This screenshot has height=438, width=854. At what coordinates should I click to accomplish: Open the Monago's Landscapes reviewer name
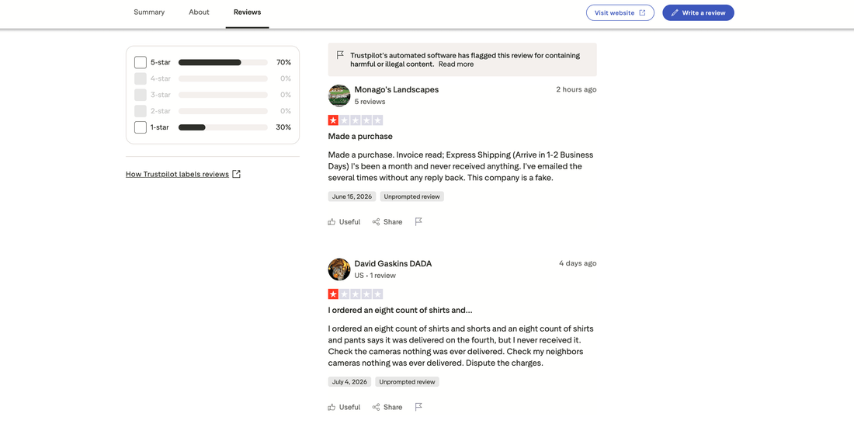[397, 90]
